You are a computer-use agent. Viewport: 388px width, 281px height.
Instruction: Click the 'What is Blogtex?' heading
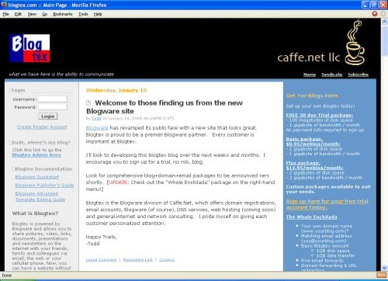[x=35, y=213]
